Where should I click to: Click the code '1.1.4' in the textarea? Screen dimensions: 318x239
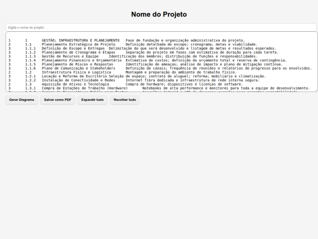click(x=31, y=60)
